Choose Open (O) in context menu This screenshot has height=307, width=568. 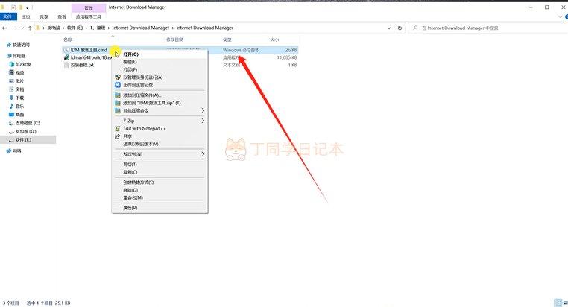pyautogui.click(x=160, y=54)
